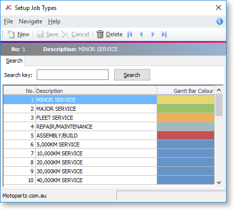Click the Cancel X toolbar icon
234x210 pixels.
(x=65, y=35)
